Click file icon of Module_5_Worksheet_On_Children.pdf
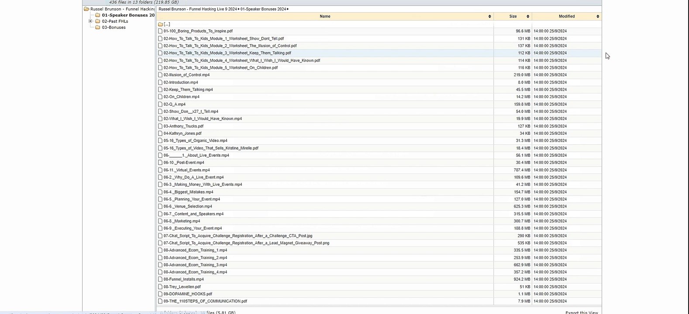The width and height of the screenshot is (689, 314). 160,68
